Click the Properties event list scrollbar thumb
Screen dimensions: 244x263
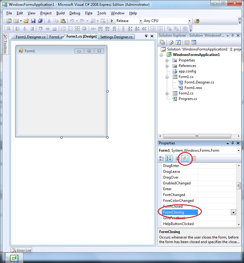[x=239, y=186]
